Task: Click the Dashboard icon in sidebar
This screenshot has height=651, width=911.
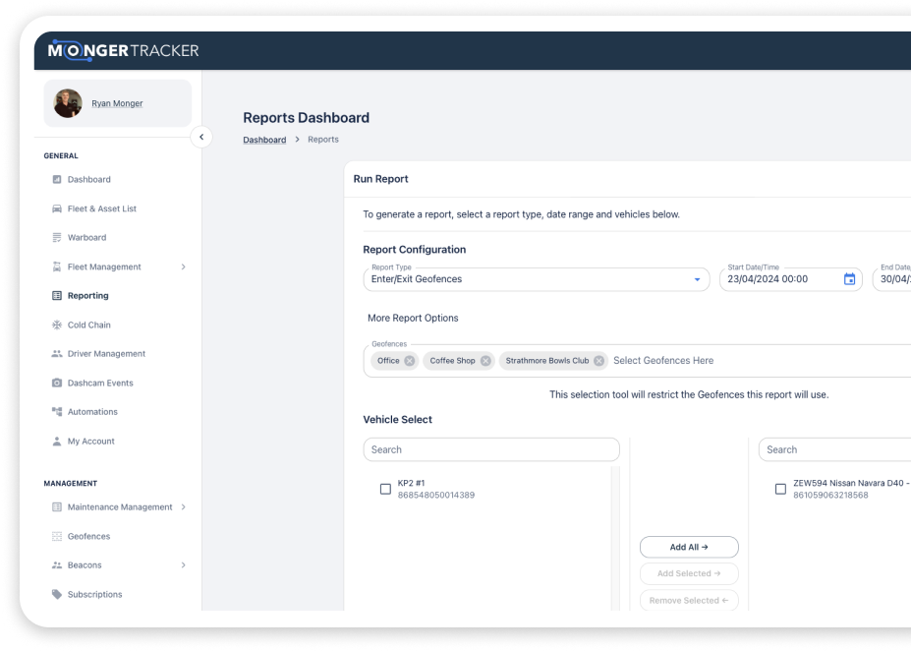Action: (x=57, y=180)
